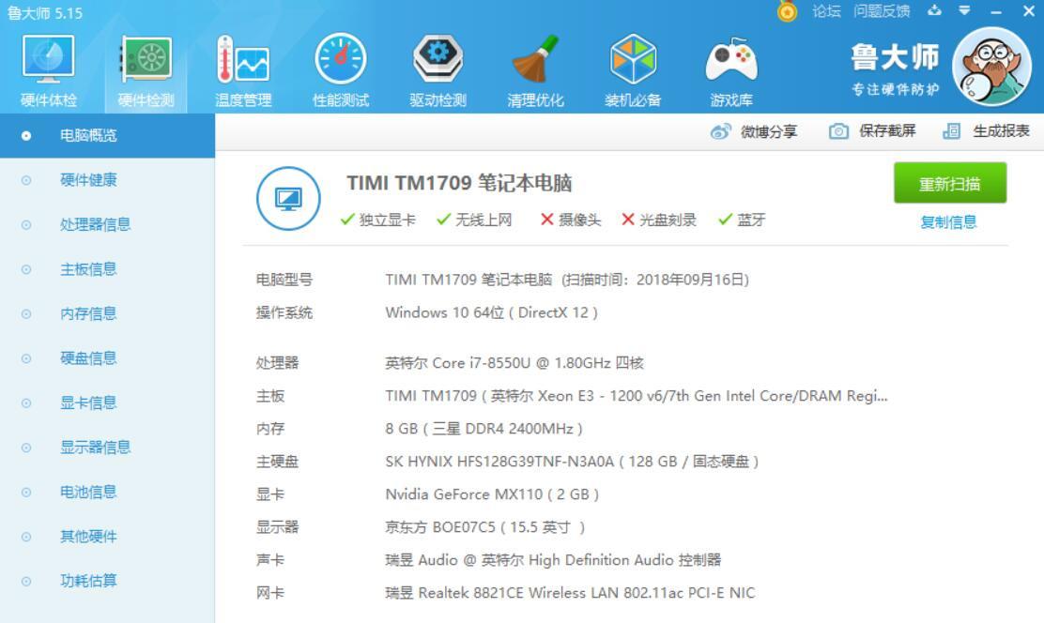Click the gold medal icon in title bar

point(787,10)
